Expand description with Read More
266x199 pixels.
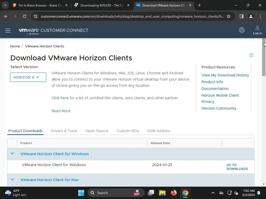pyautogui.click(x=61, y=111)
